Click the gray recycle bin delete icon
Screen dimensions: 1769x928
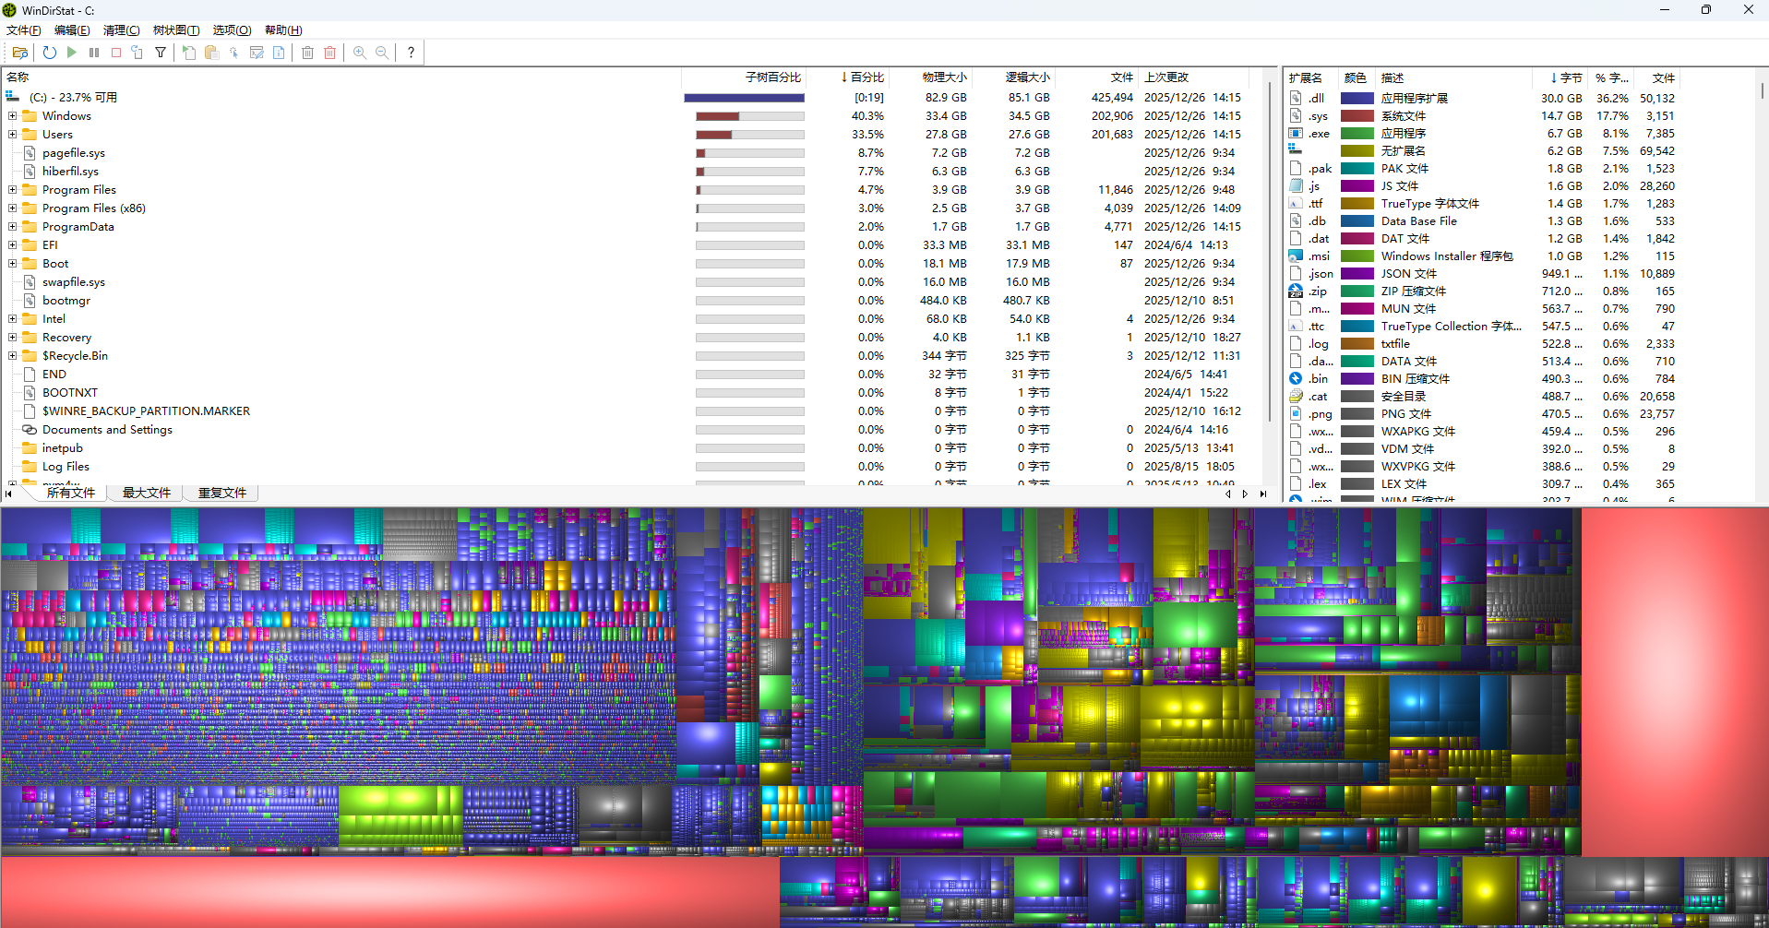pos(308,53)
